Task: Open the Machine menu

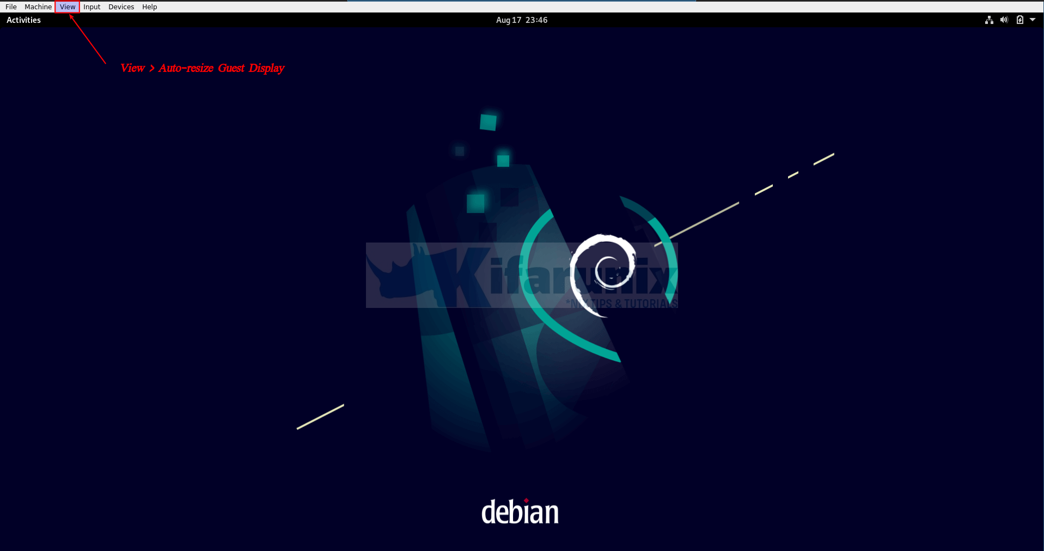Action: tap(38, 7)
